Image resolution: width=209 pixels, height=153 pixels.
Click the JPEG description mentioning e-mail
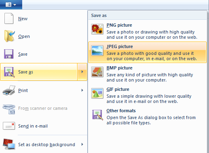pos(152,56)
